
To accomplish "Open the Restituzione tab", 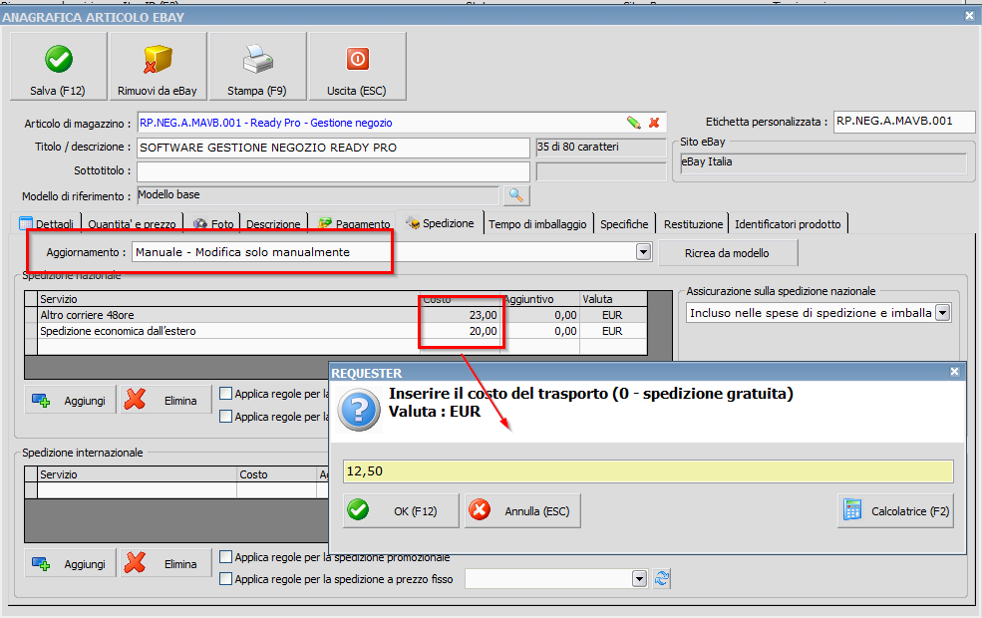I will point(693,223).
